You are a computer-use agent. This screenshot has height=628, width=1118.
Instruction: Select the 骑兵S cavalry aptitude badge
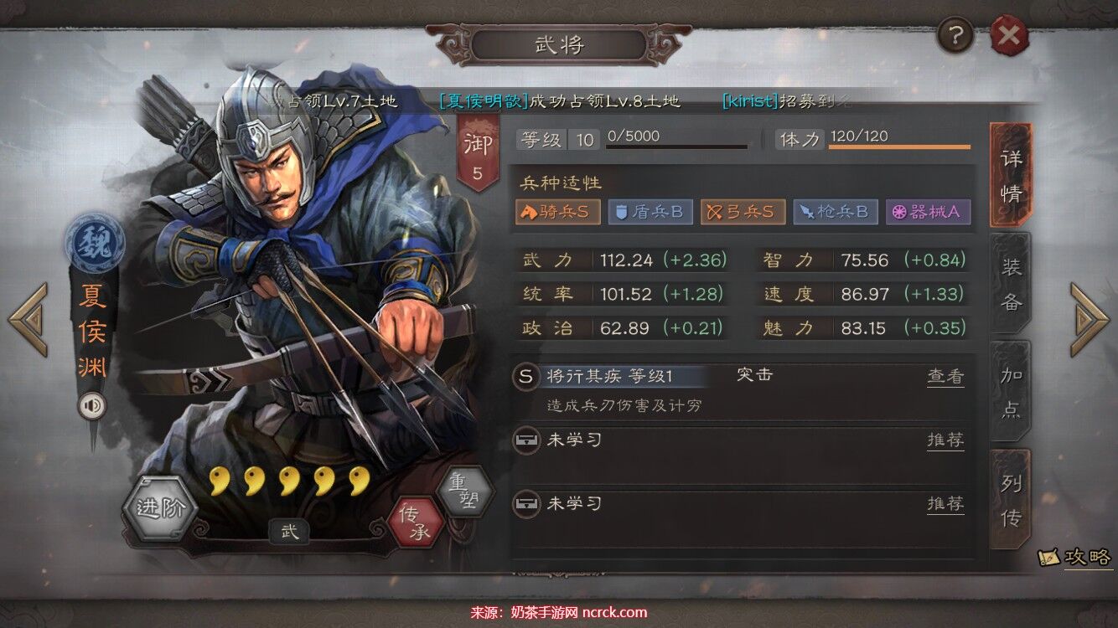558,212
